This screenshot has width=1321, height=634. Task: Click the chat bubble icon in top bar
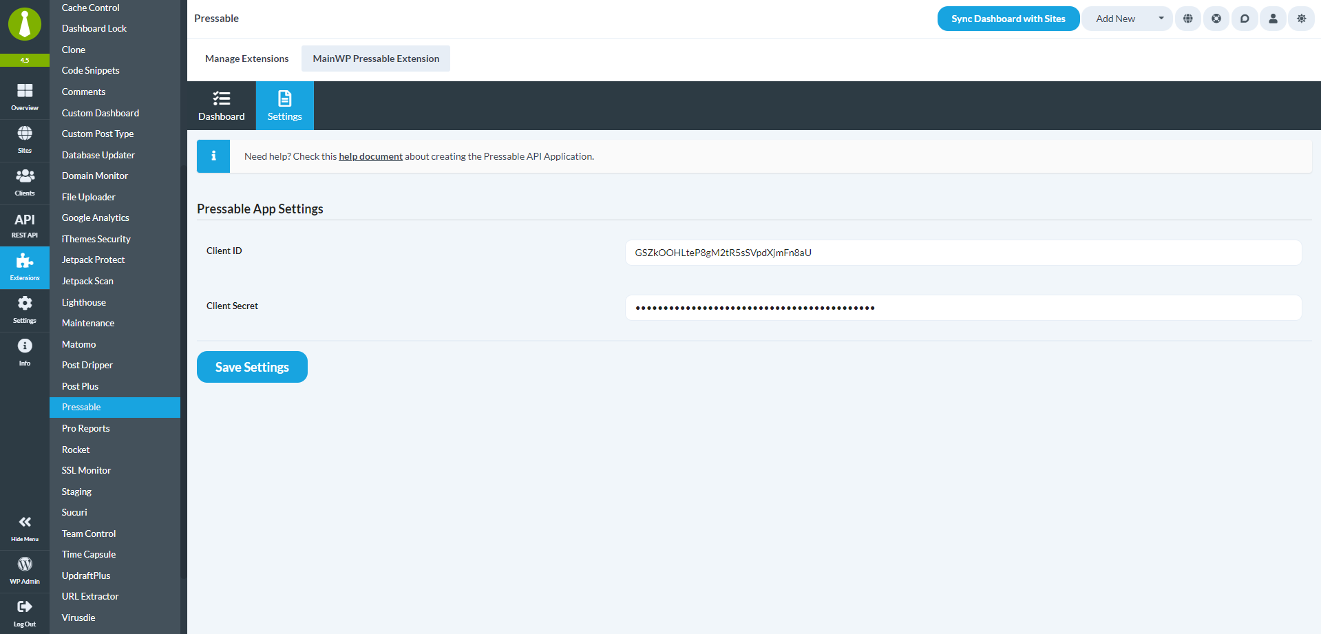click(1245, 19)
